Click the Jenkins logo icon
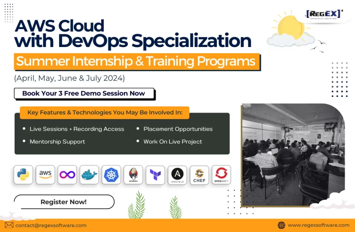Image resolution: width=355 pixels, height=232 pixels. (x=133, y=175)
